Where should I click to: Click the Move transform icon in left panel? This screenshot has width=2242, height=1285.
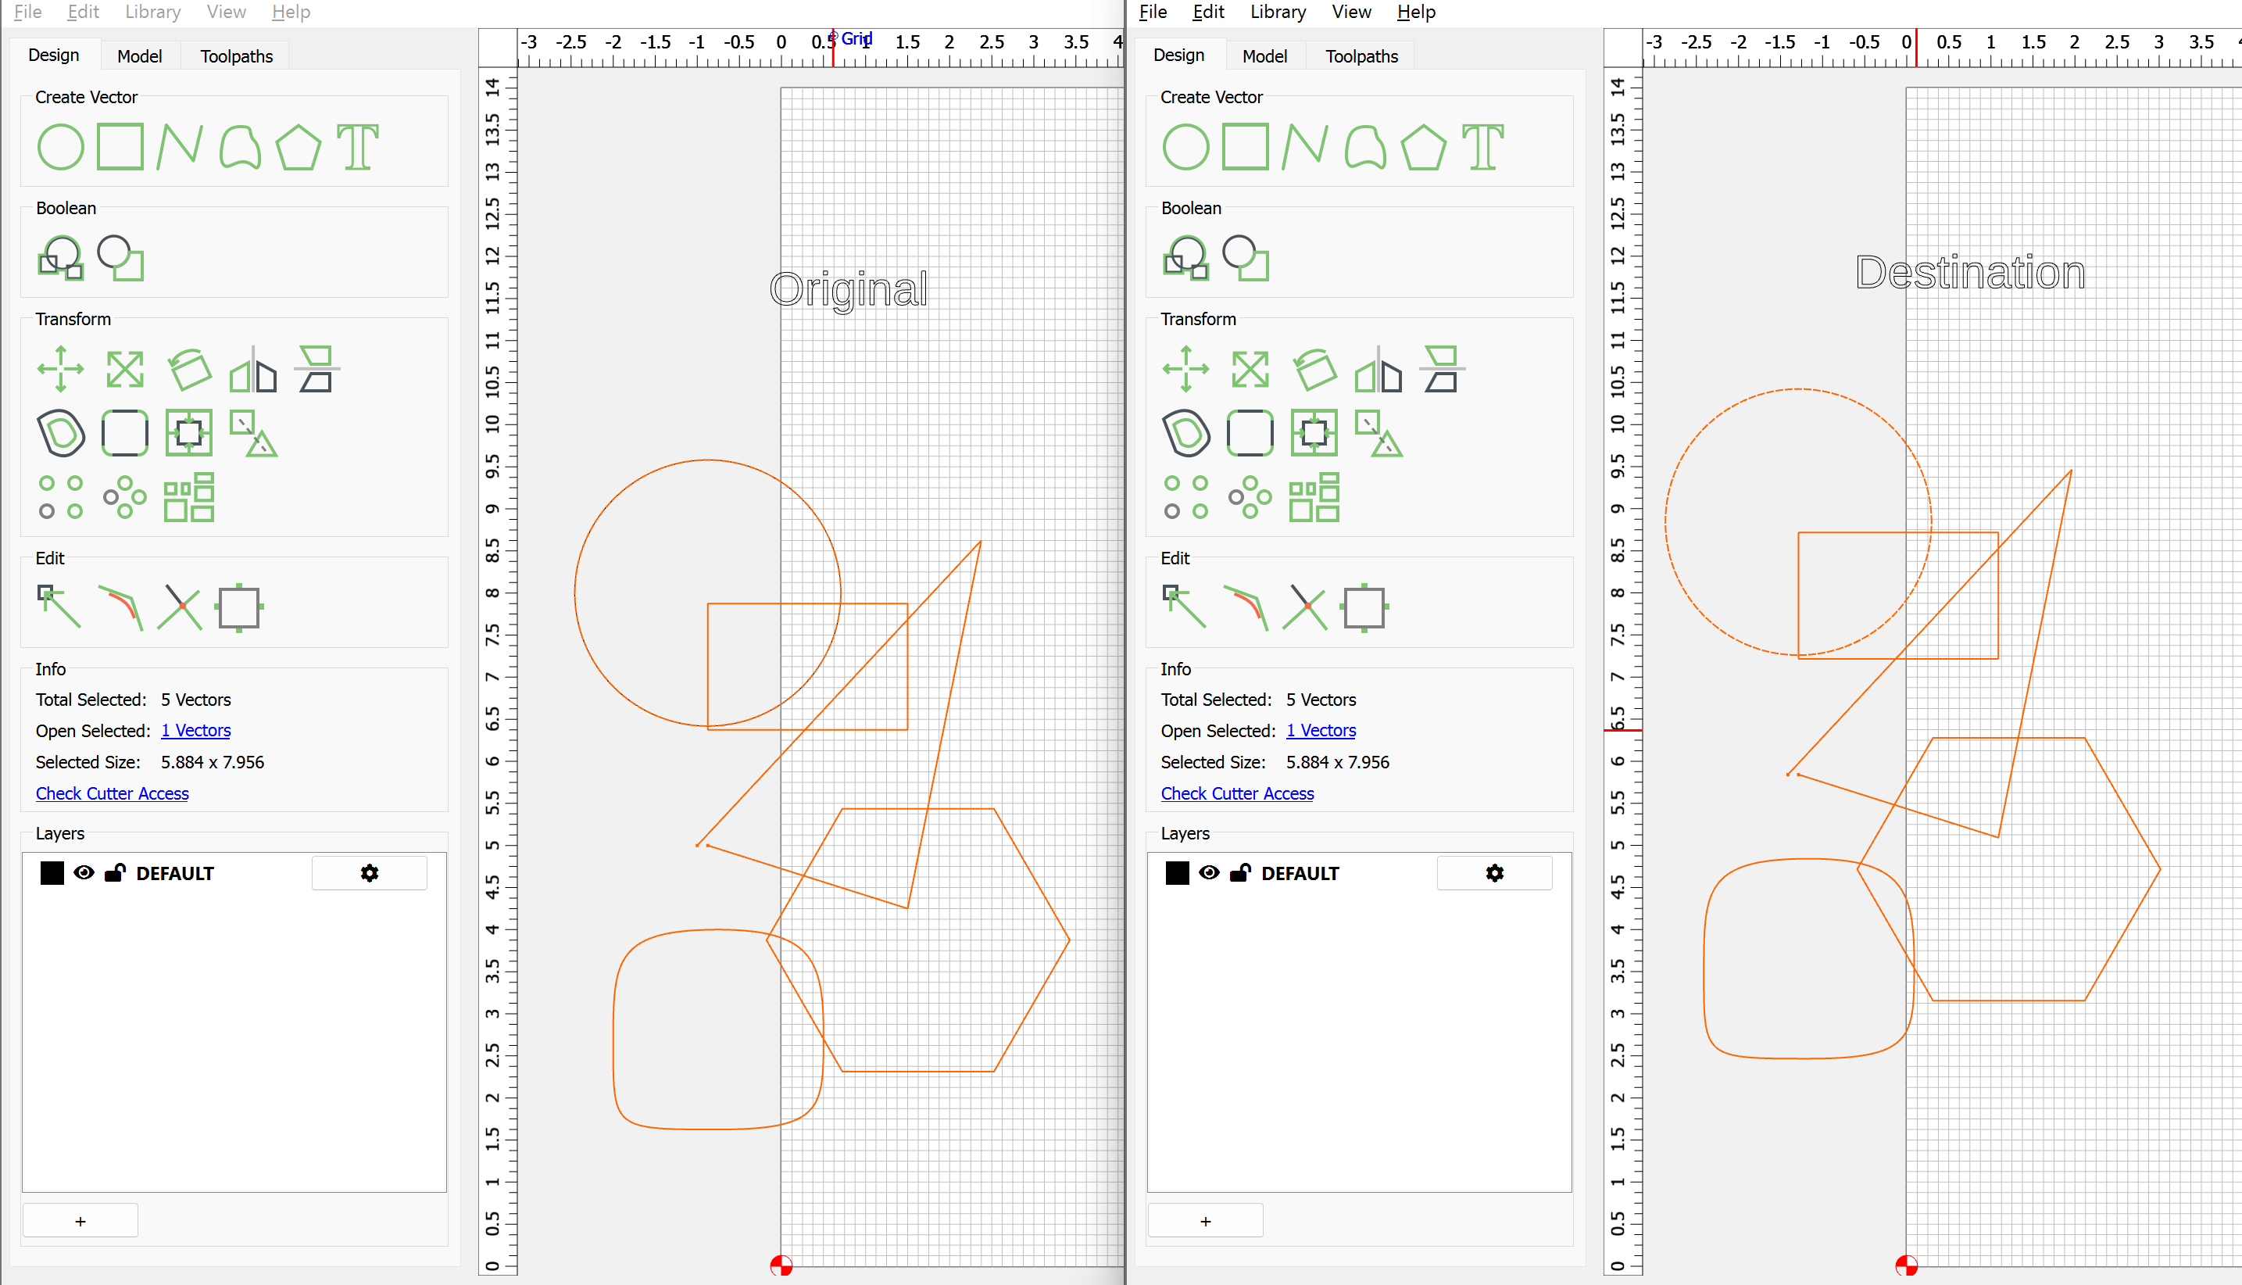click(60, 369)
